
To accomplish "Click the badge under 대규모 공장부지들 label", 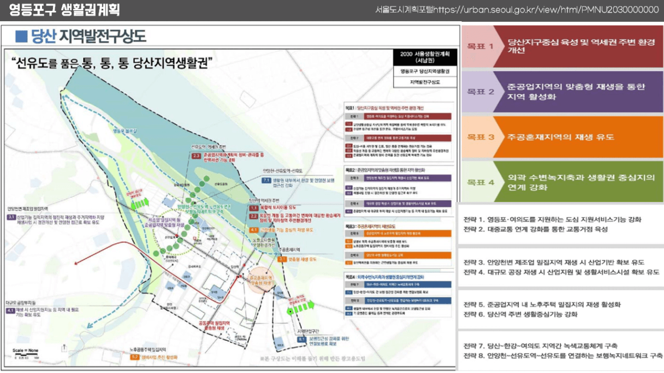I will click(11, 311).
